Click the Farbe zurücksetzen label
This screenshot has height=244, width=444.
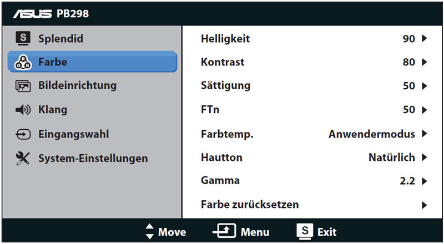click(x=250, y=204)
